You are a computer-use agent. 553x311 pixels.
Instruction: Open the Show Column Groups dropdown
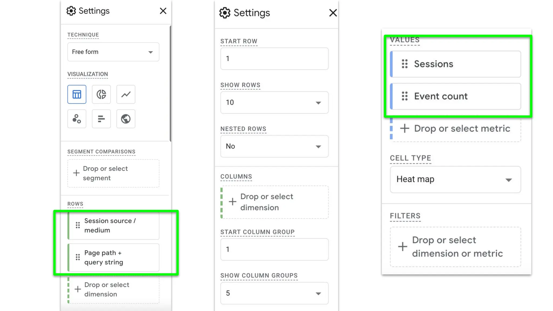coord(274,293)
